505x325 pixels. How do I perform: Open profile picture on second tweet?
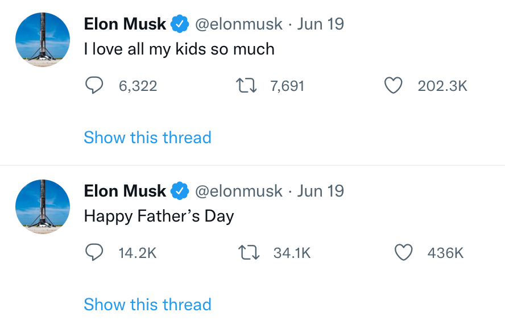(x=42, y=206)
